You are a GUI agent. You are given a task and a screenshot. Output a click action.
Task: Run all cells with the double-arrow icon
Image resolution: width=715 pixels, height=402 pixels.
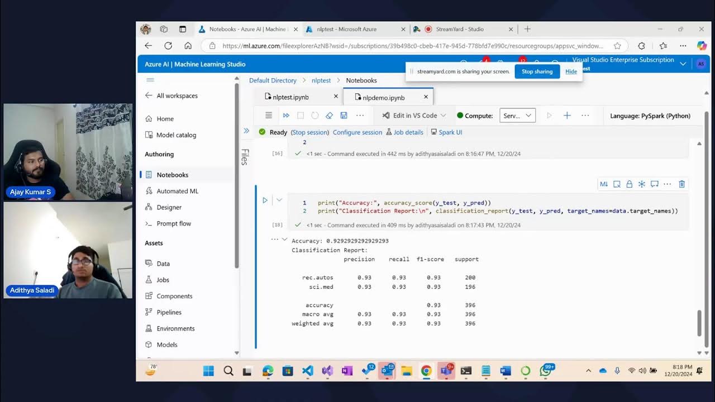pos(286,116)
